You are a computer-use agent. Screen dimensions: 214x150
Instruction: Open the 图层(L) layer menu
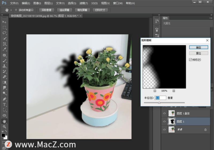coord(48,3)
